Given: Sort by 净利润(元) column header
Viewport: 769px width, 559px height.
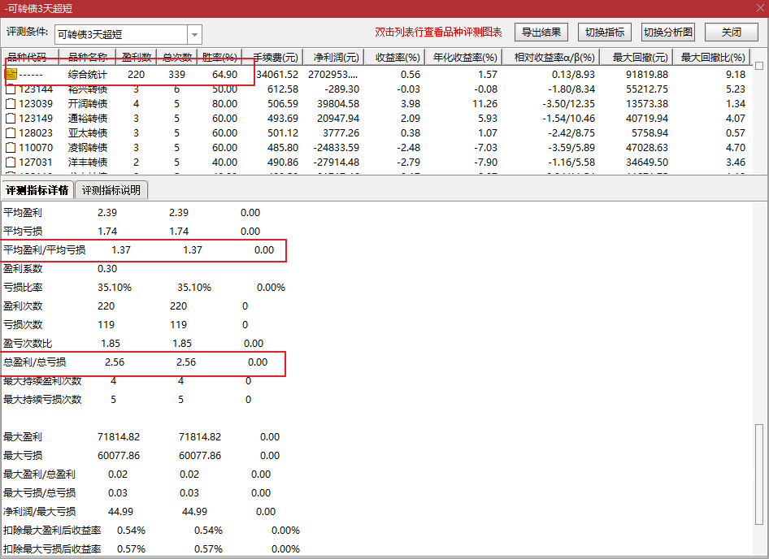Looking at the screenshot, I should [x=333, y=58].
